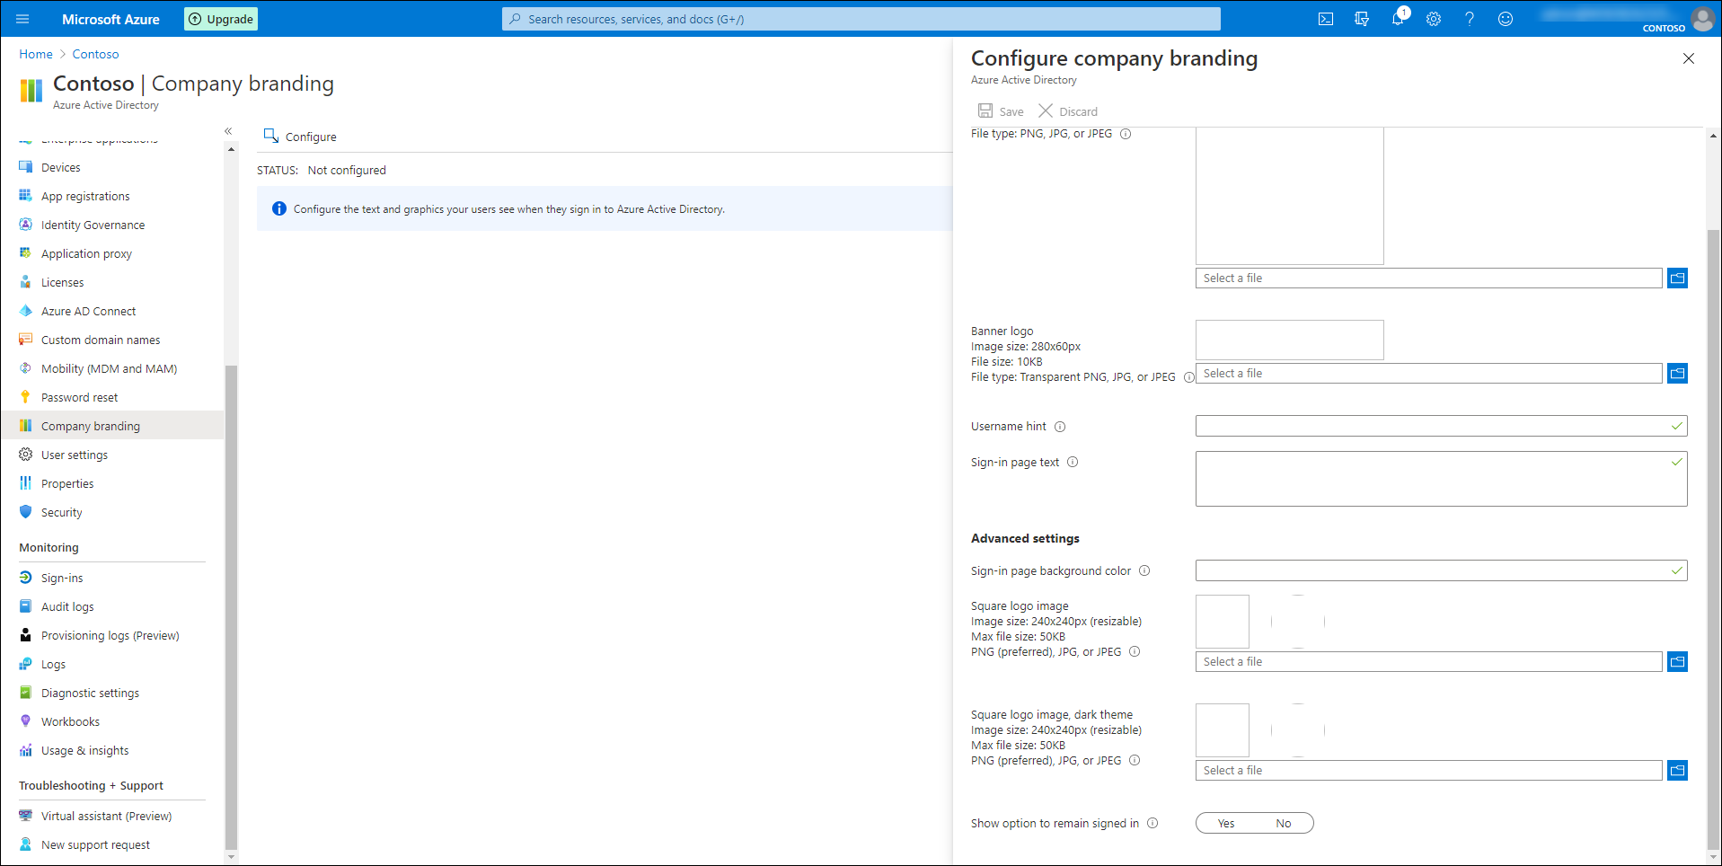Browse files using the Banner logo browse icon
The height and width of the screenshot is (866, 1722).
(1676, 373)
